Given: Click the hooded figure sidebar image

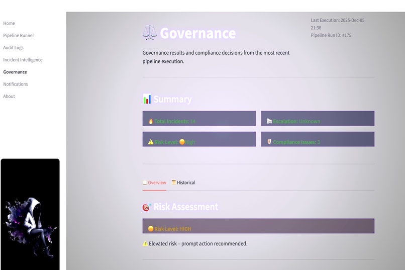Looking at the screenshot, I should pyautogui.click(x=30, y=215).
